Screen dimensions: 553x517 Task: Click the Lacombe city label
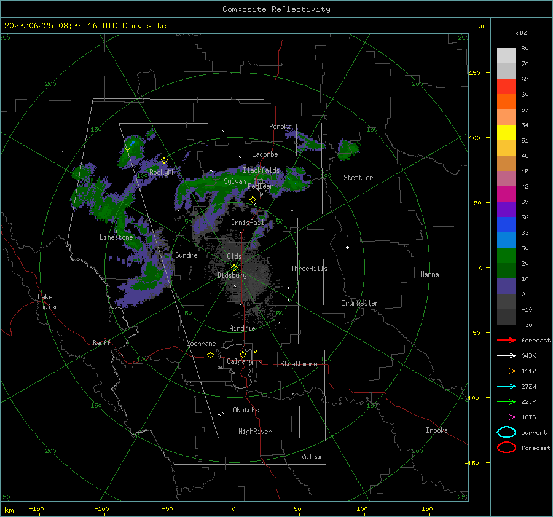(x=265, y=154)
